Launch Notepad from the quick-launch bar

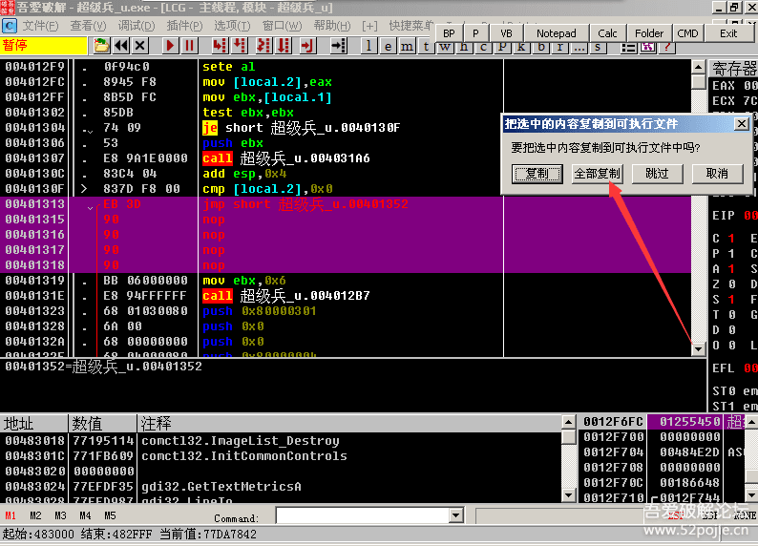point(557,33)
